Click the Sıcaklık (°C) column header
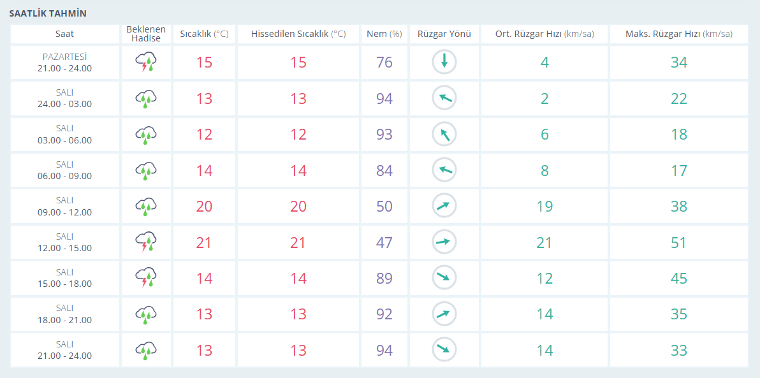Image resolution: width=760 pixels, height=378 pixels. 204,34
